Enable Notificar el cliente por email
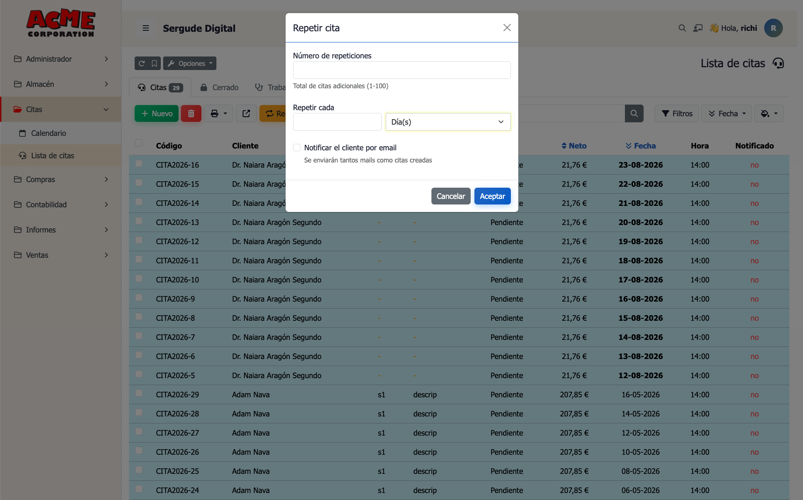 [297, 148]
